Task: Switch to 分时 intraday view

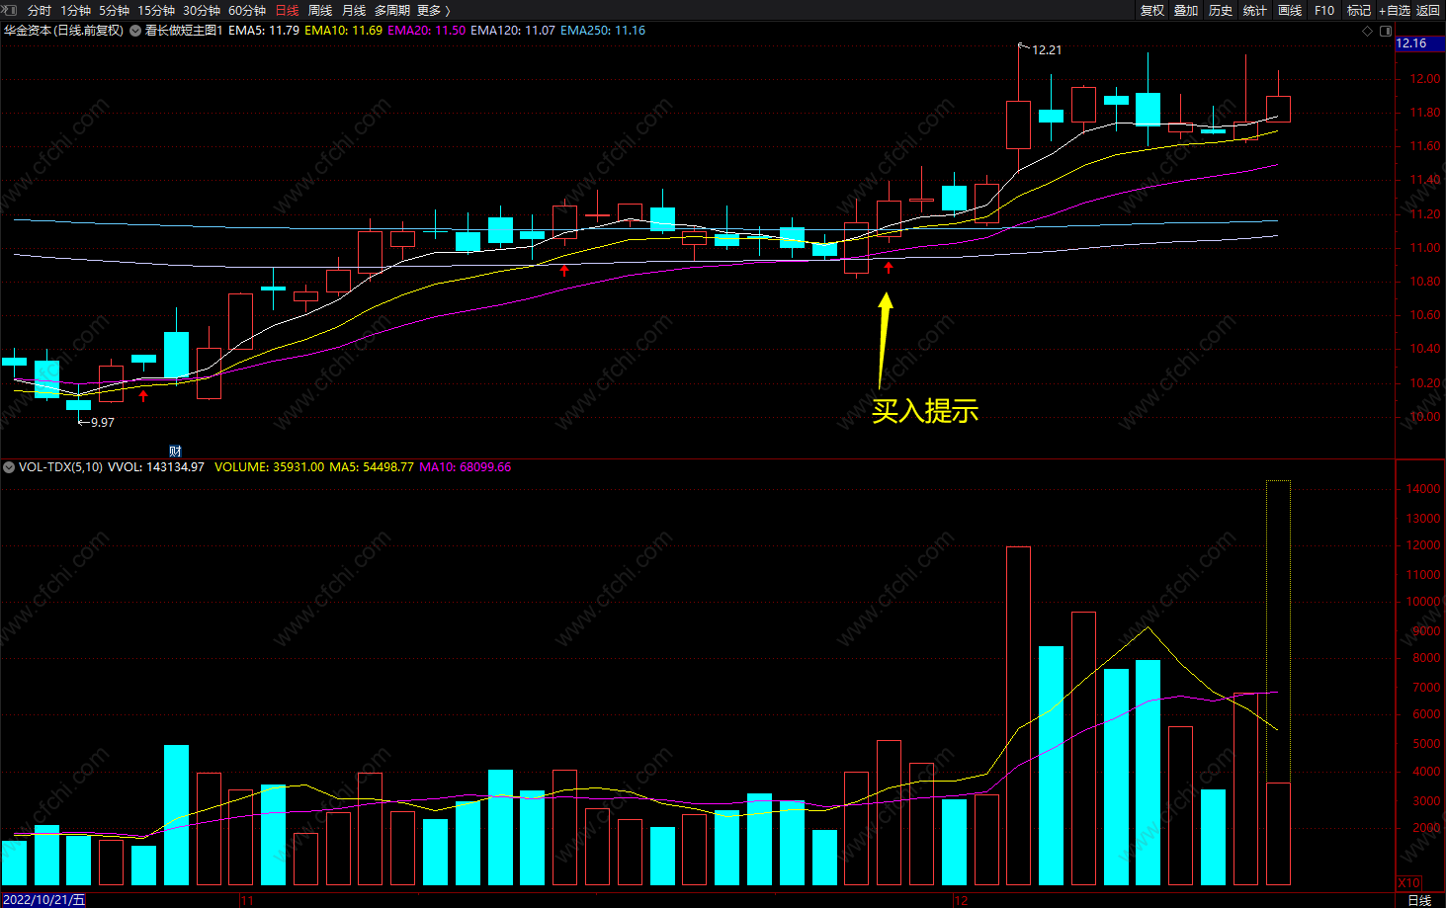Action: (x=40, y=10)
